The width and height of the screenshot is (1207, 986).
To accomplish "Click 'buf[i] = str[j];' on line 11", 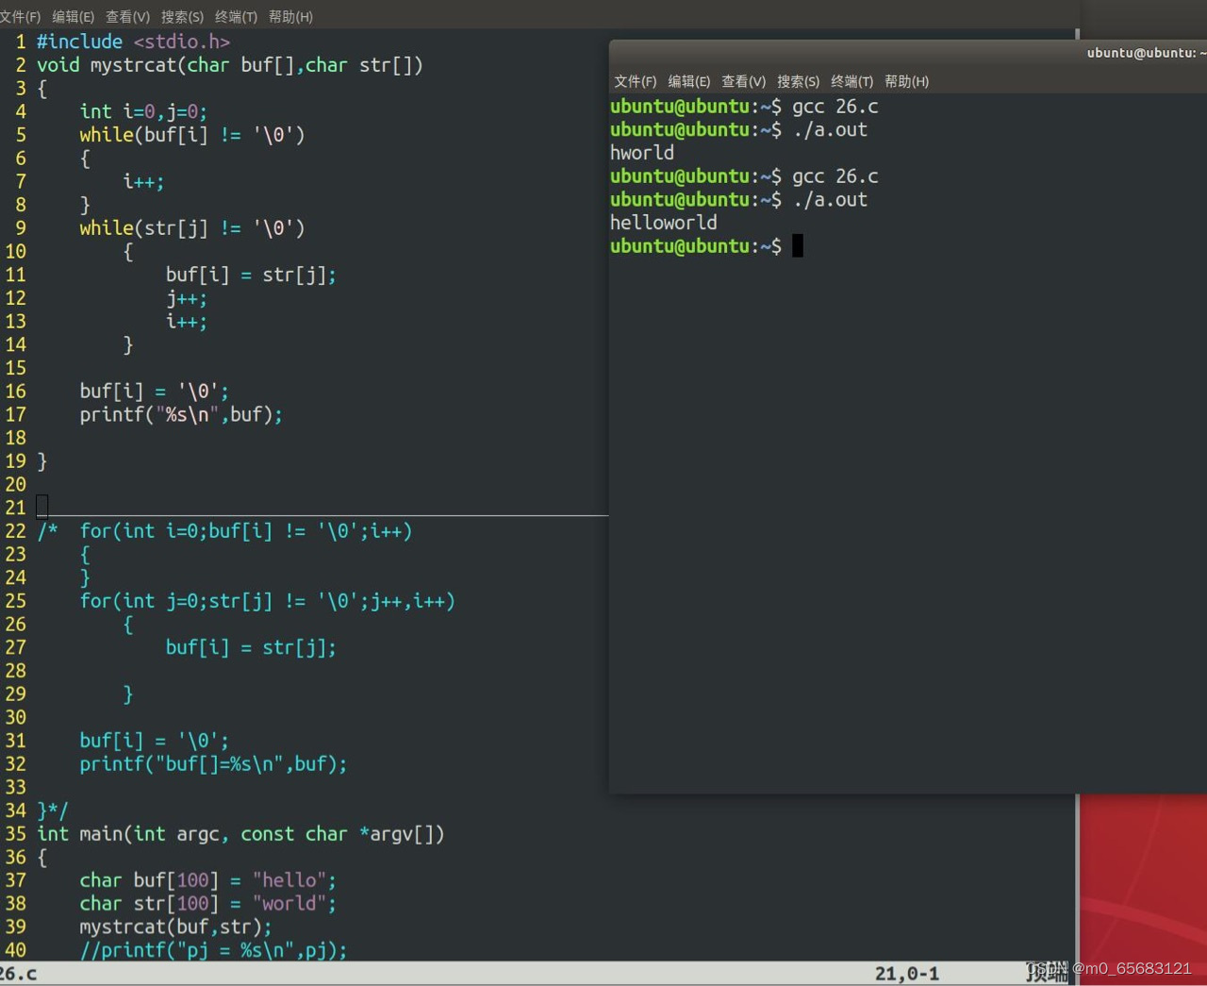I will pos(251,275).
